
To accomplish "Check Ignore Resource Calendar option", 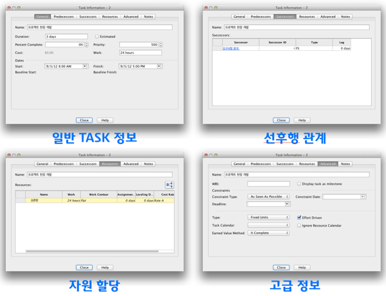I will click(x=299, y=226).
